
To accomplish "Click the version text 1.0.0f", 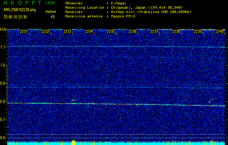I will 50,3.
